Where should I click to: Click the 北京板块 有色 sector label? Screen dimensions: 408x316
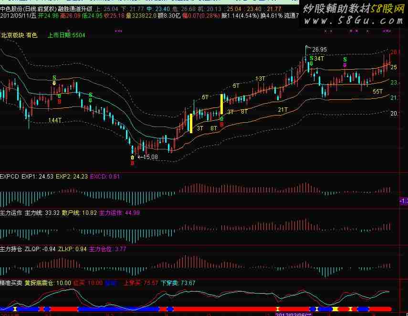pos(19,35)
